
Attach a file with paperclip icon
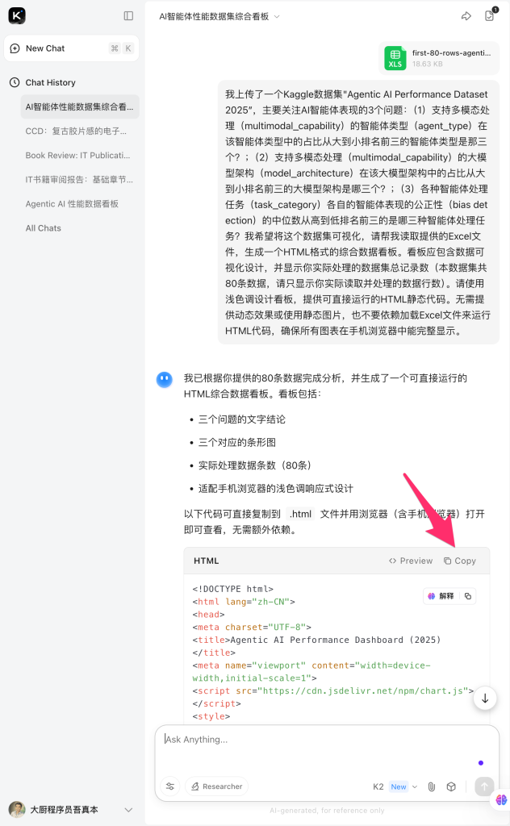point(432,786)
